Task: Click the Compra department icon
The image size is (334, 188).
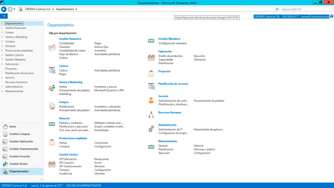Action: [x=52, y=106]
